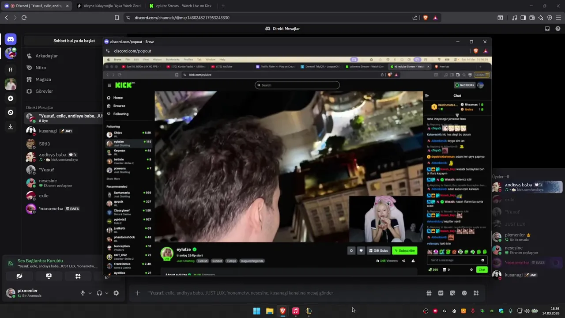Reload the Discord page
Image resolution: width=565 pixels, height=318 pixels.
click(24, 18)
